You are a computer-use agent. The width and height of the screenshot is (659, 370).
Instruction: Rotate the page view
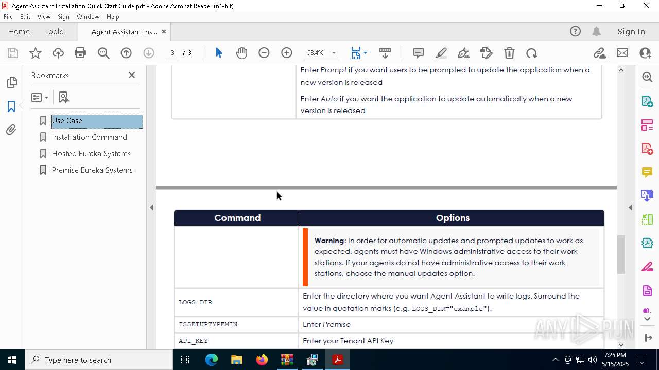click(x=532, y=53)
